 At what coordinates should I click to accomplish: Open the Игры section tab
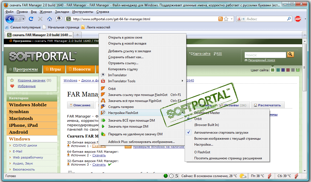coord(54,69)
